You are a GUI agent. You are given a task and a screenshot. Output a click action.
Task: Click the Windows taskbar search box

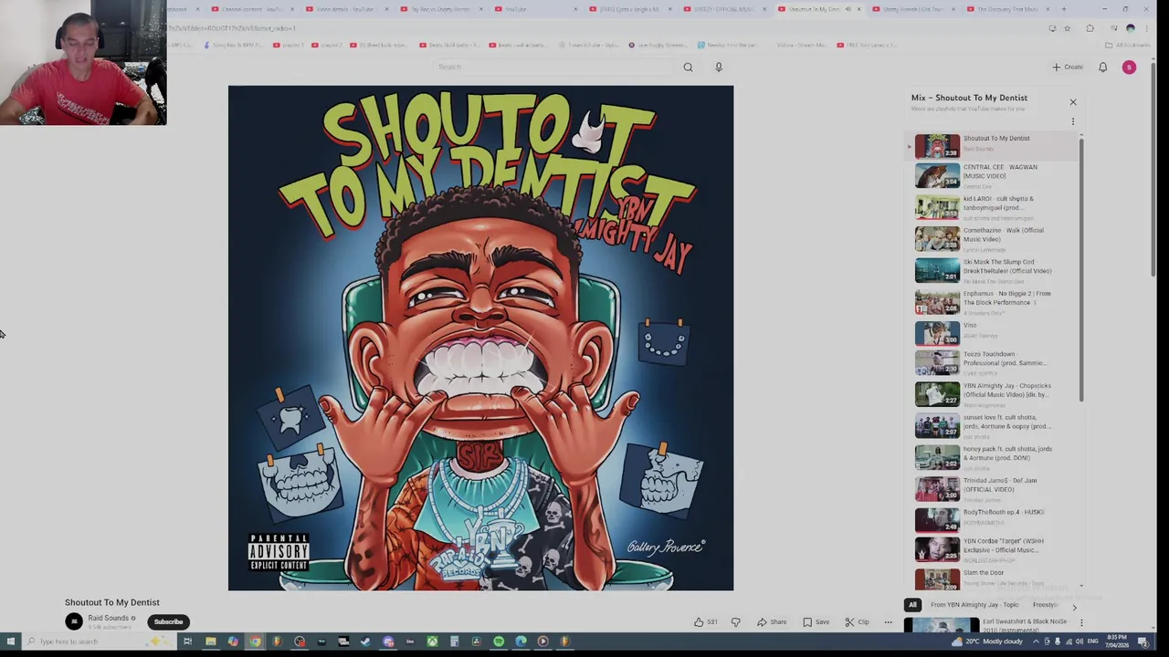(x=100, y=641)
